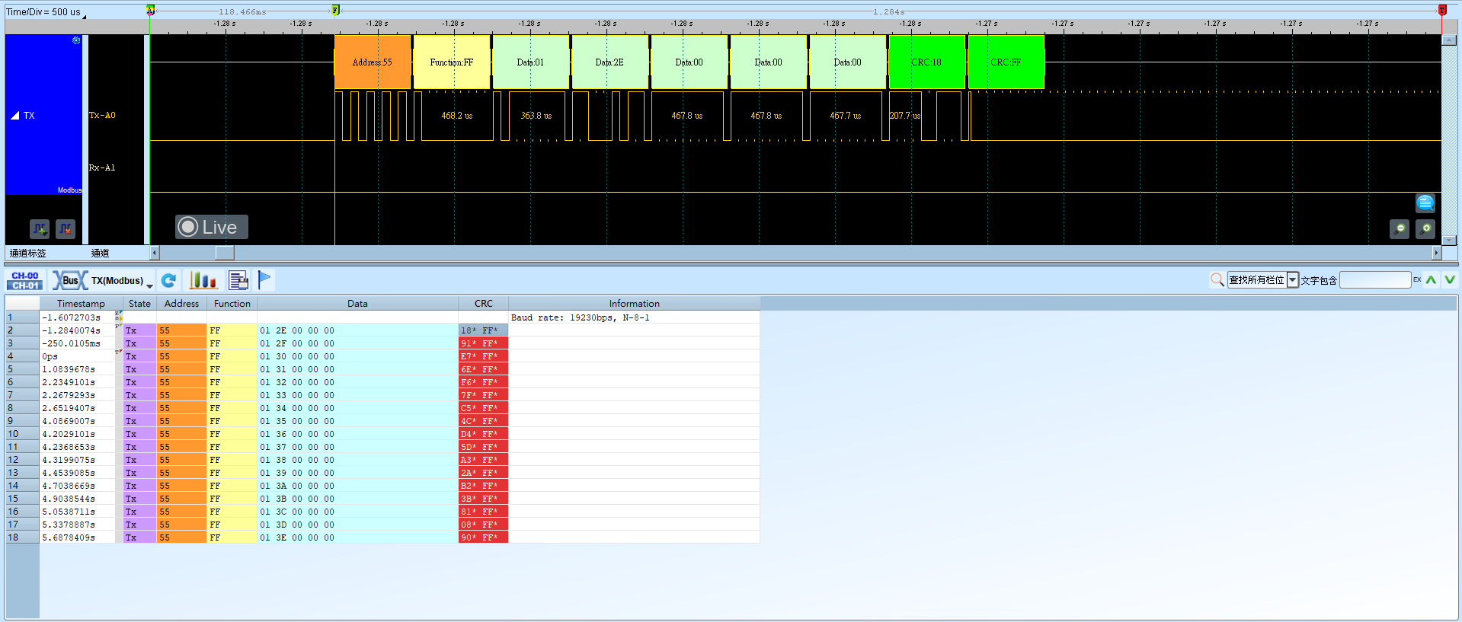Click the Timestamp column header
This screenshot has width=1462, height=622.
(x=81, y=303)
